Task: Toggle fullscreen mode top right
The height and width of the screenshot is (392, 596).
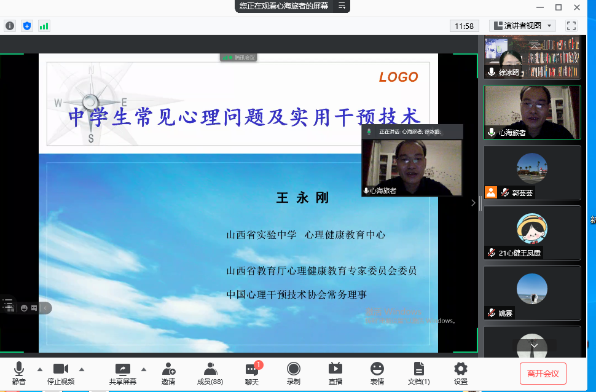Action: tap(570, 26)
